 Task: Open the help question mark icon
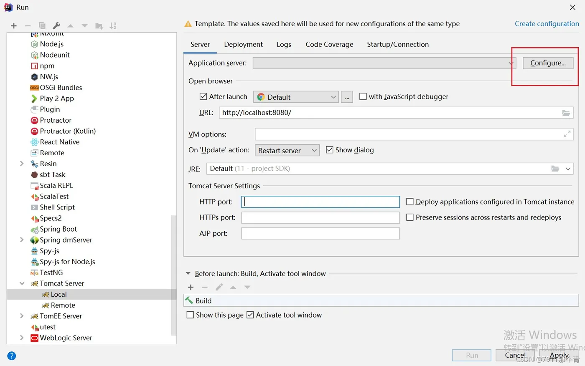[x=12, y=356]
